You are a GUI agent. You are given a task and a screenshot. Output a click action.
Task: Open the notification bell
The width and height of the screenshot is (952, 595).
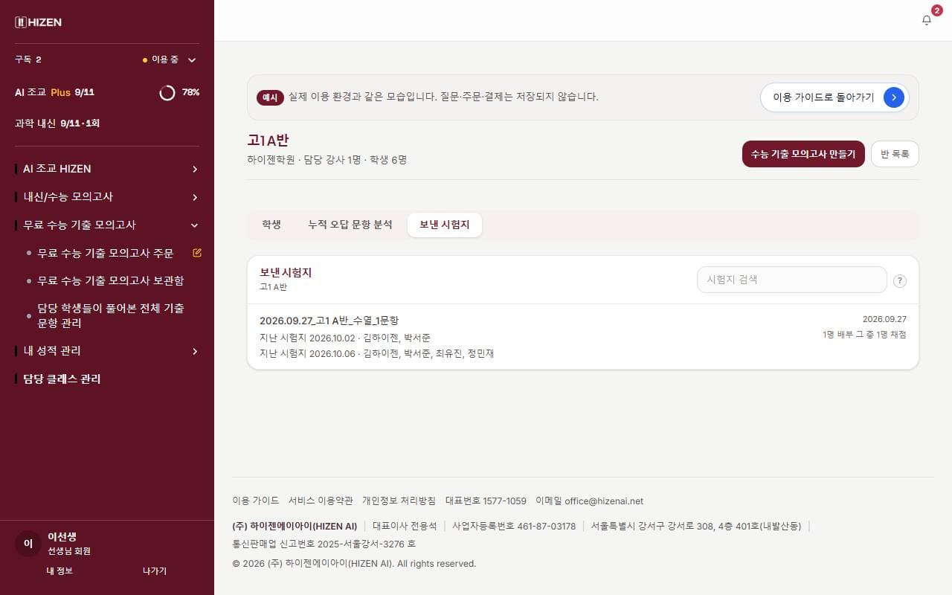(x=927, y=20)
